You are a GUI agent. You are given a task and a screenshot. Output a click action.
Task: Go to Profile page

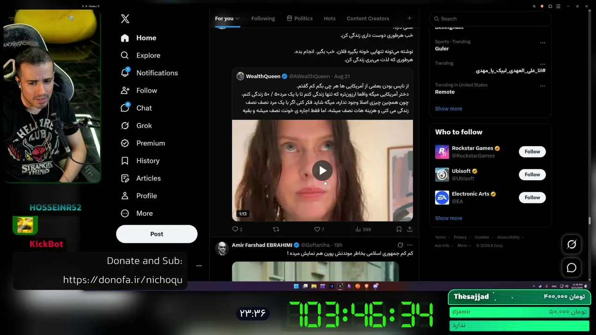click(x=139, y=196)
